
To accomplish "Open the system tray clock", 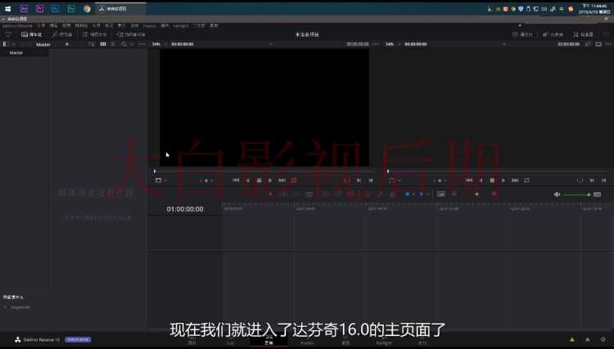I will point(594,9).
